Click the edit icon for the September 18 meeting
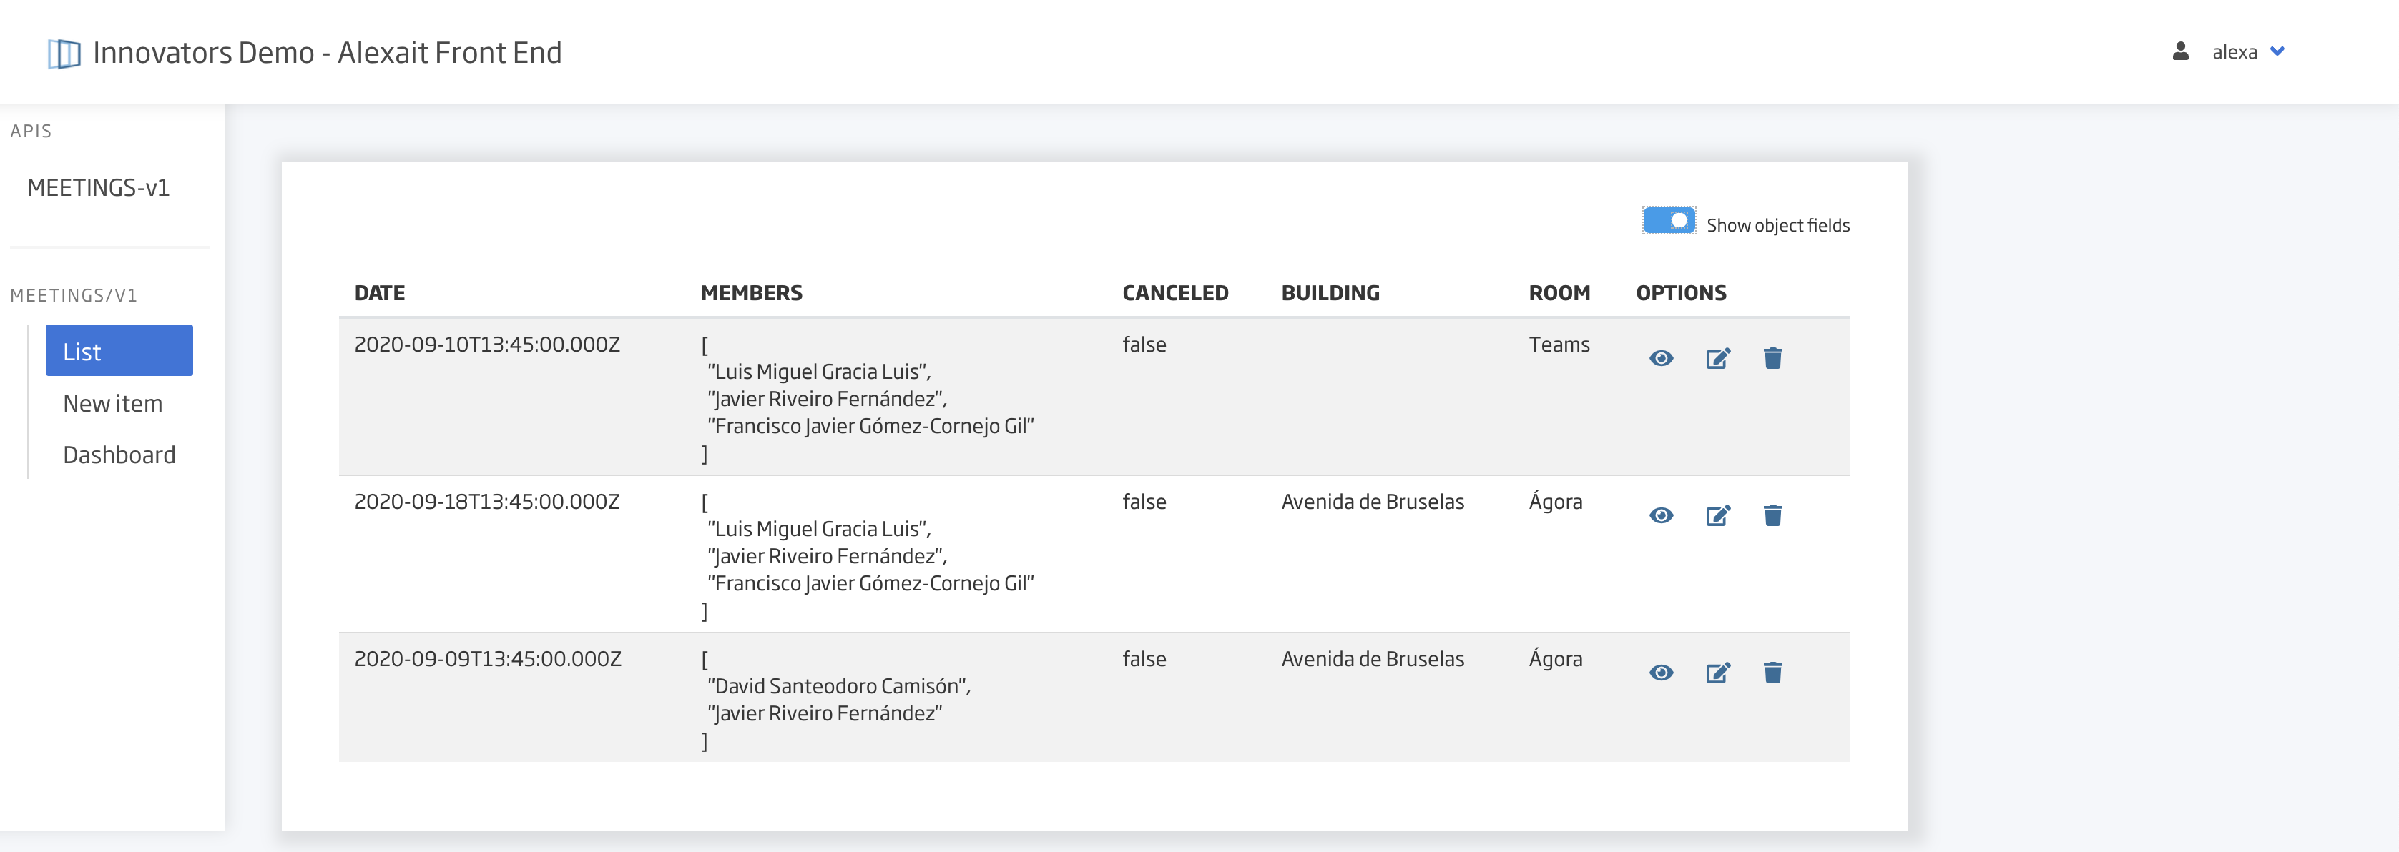2399x852 pixels. (x=1717, y=515)
